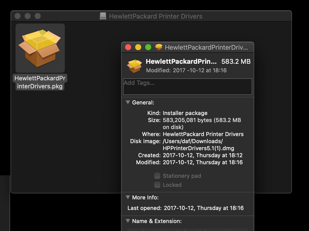309x231 pixels.
Task: Minimize the Info window with yellow button
Action: click(138, 48)
